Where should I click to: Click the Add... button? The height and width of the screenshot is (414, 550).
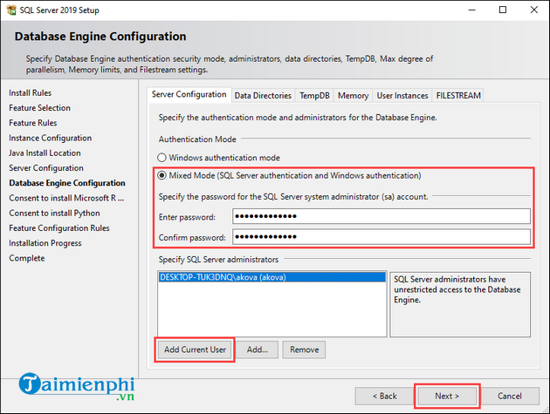(258, 350)
